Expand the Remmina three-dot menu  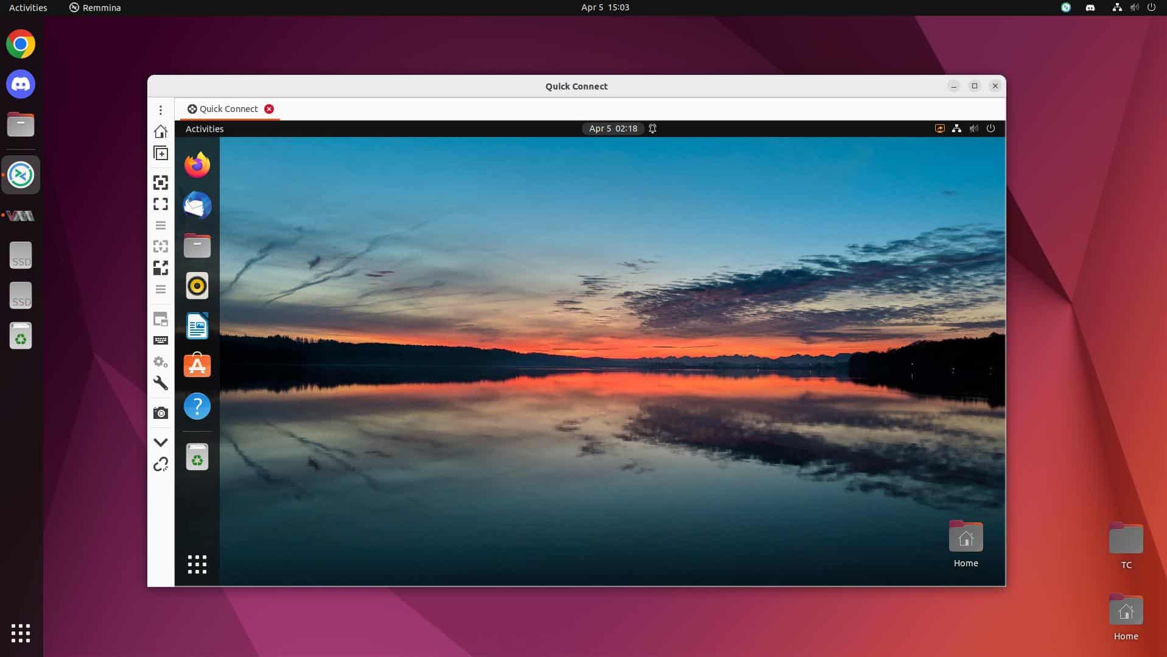[160, 110]
